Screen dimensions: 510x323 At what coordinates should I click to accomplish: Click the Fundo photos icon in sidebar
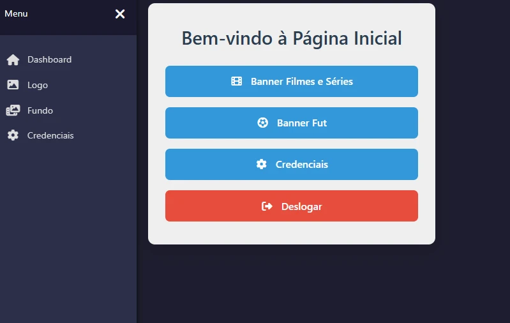[13, 110]
